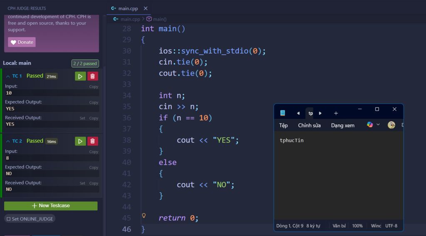Edit TC 1 expected output field YES
This screenshot has width=426, height=236.
coord(52,109)
